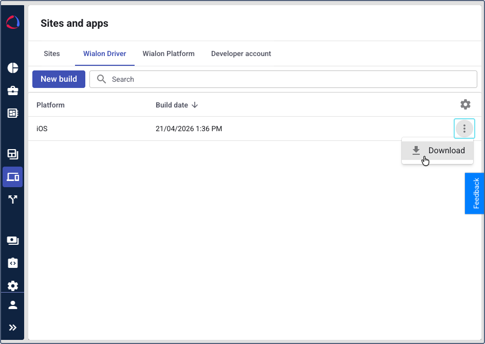Click the Platform column header

(x=50, y=105)
